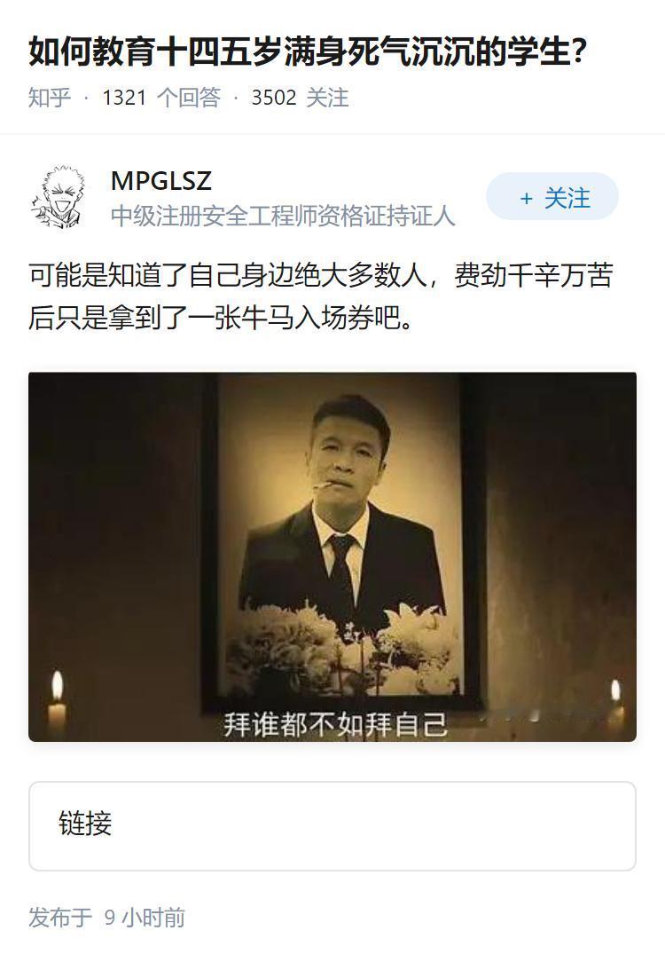Click the 3502 关注 followers count
The image size is (665, 962).
point(301,98)
